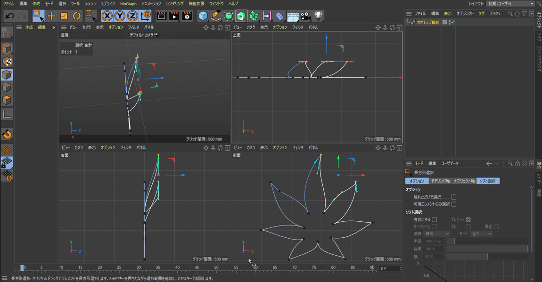This screenshot has width=542, height=282.
Task: Click the spline Pen tool icon
Action: point(215,16)
